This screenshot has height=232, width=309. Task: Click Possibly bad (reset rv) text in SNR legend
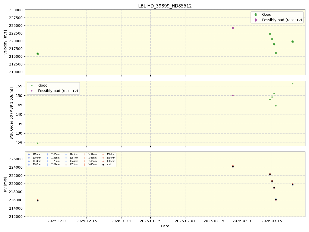coord(58,91)
